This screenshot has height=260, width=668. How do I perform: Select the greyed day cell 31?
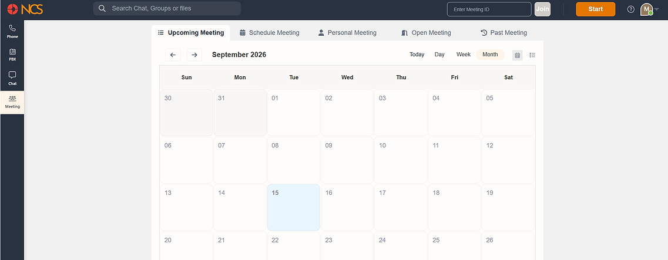coord(240,113)
